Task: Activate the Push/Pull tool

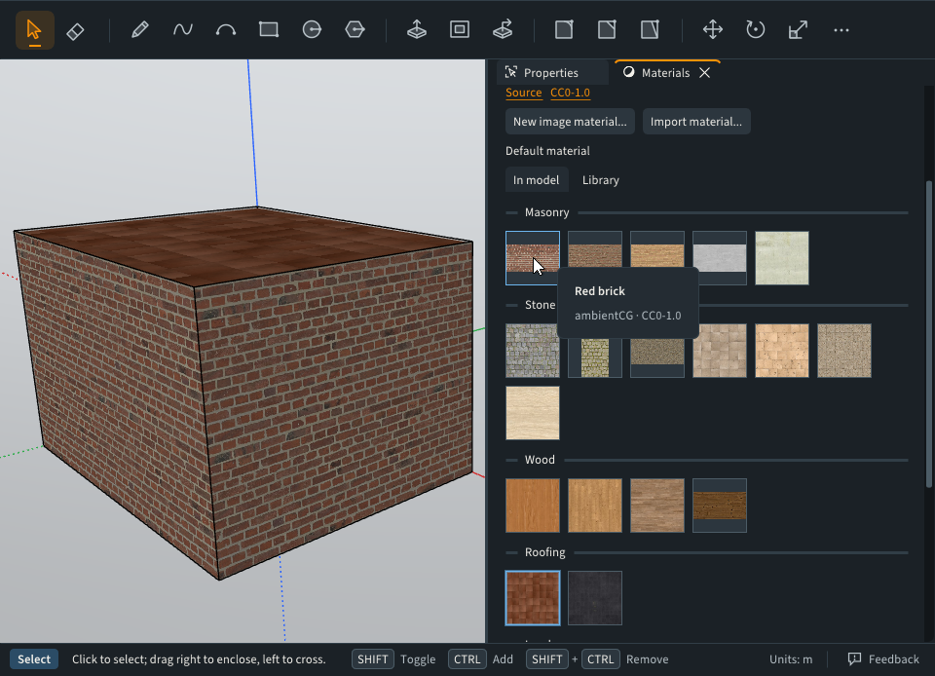Action: tap(416, 30)
